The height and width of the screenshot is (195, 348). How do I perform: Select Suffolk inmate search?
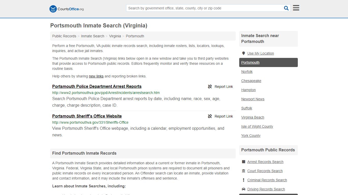(247, 108)
